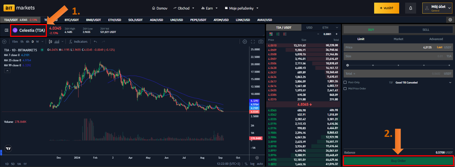Expand the Good Till Canceled dropdown
The width and height of the screenshot is (455, 167).
coord(450,82)
